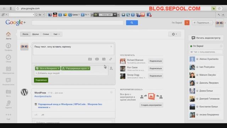
Task: Open the Go button dropdown arrow
Action: [x=44, y=15]
